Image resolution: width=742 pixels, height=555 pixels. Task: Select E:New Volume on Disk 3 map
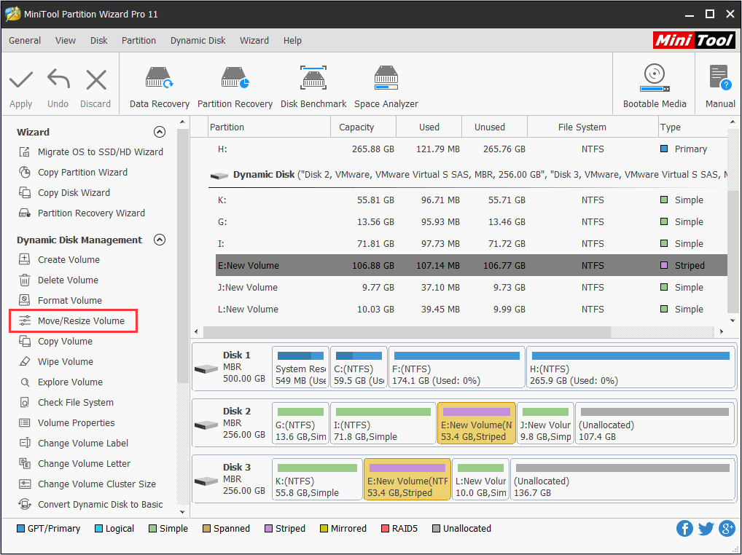[x=407, y=479]
